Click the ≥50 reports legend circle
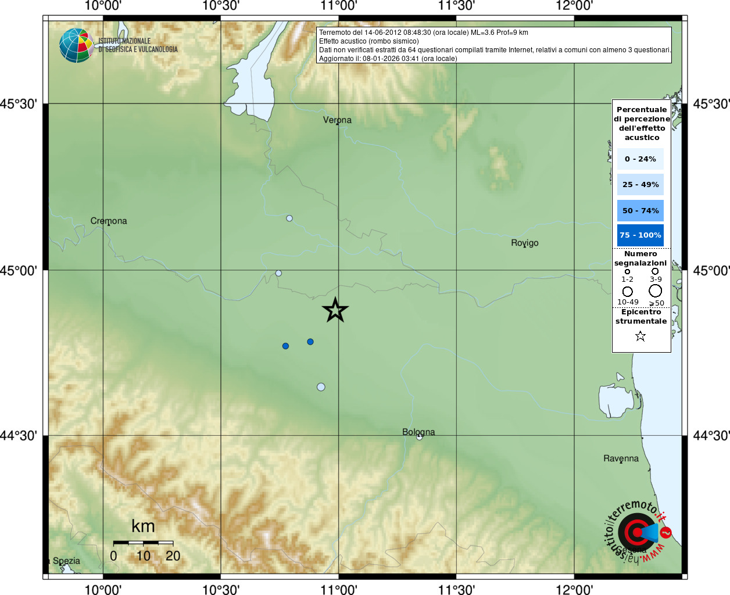The image size is (730, 595). click(x=656, y=291)
